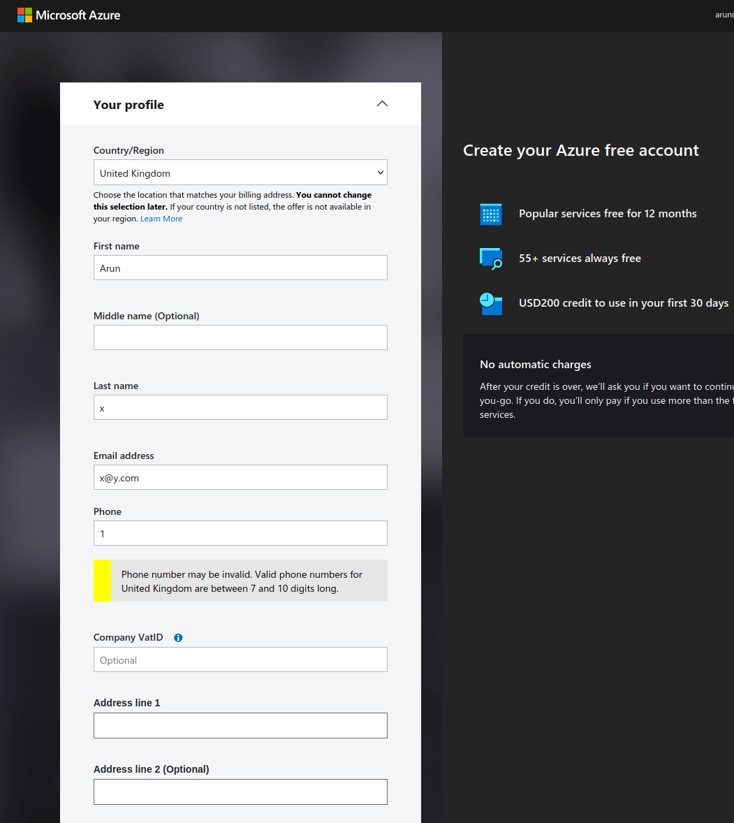Screen dimensions: 734x823
Task: Click the USD200 credit clock icon
Action: point(491,303)
